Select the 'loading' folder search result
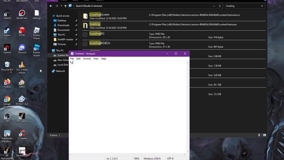The image size is (284, 160). click(174, 26)
